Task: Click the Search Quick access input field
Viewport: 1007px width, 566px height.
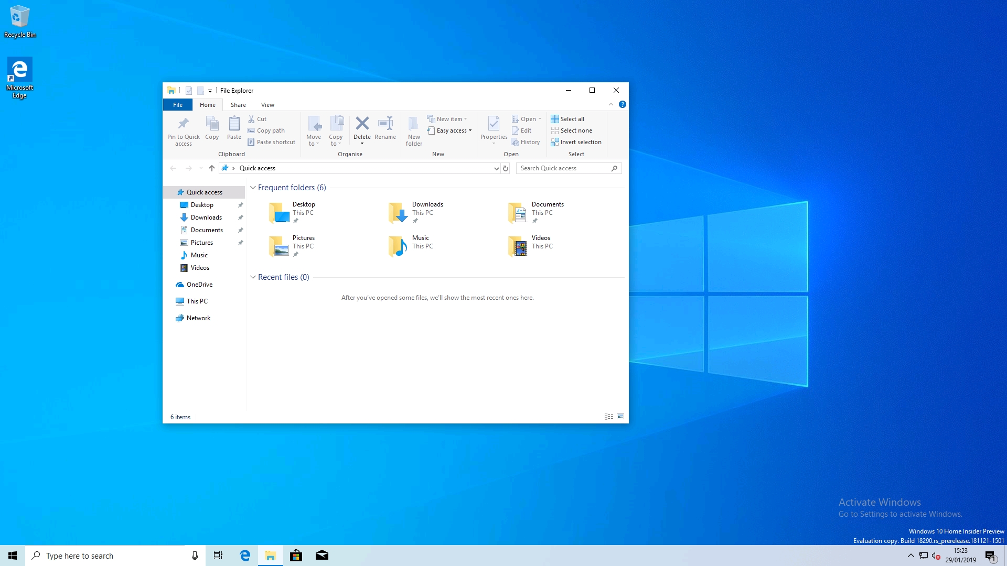Action: click(567, 168)
